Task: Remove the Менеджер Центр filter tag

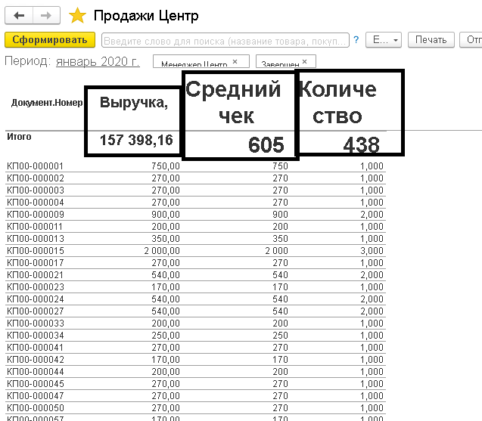Action: (235, 62)
